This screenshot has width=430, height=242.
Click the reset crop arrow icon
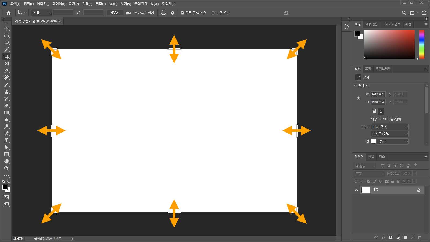click(x=286, y=13)
